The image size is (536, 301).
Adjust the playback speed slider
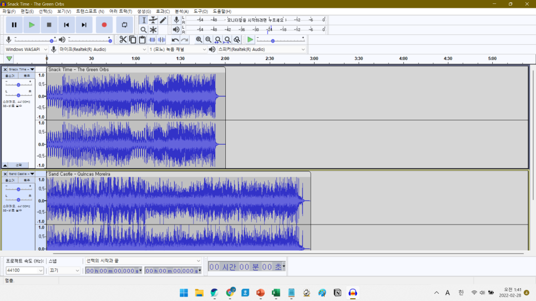280,40
